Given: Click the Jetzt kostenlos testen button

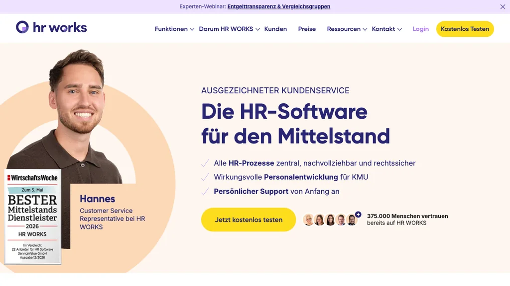Looking at the screenshot, I should (249, 219).
